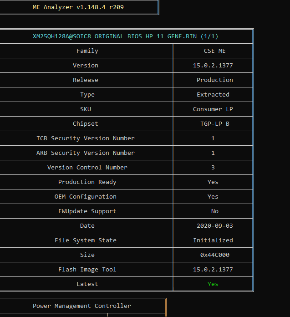Viewport: 290px width, 317px height.
Task: Select the green Latest Yes value
Action: pos(213,284)
